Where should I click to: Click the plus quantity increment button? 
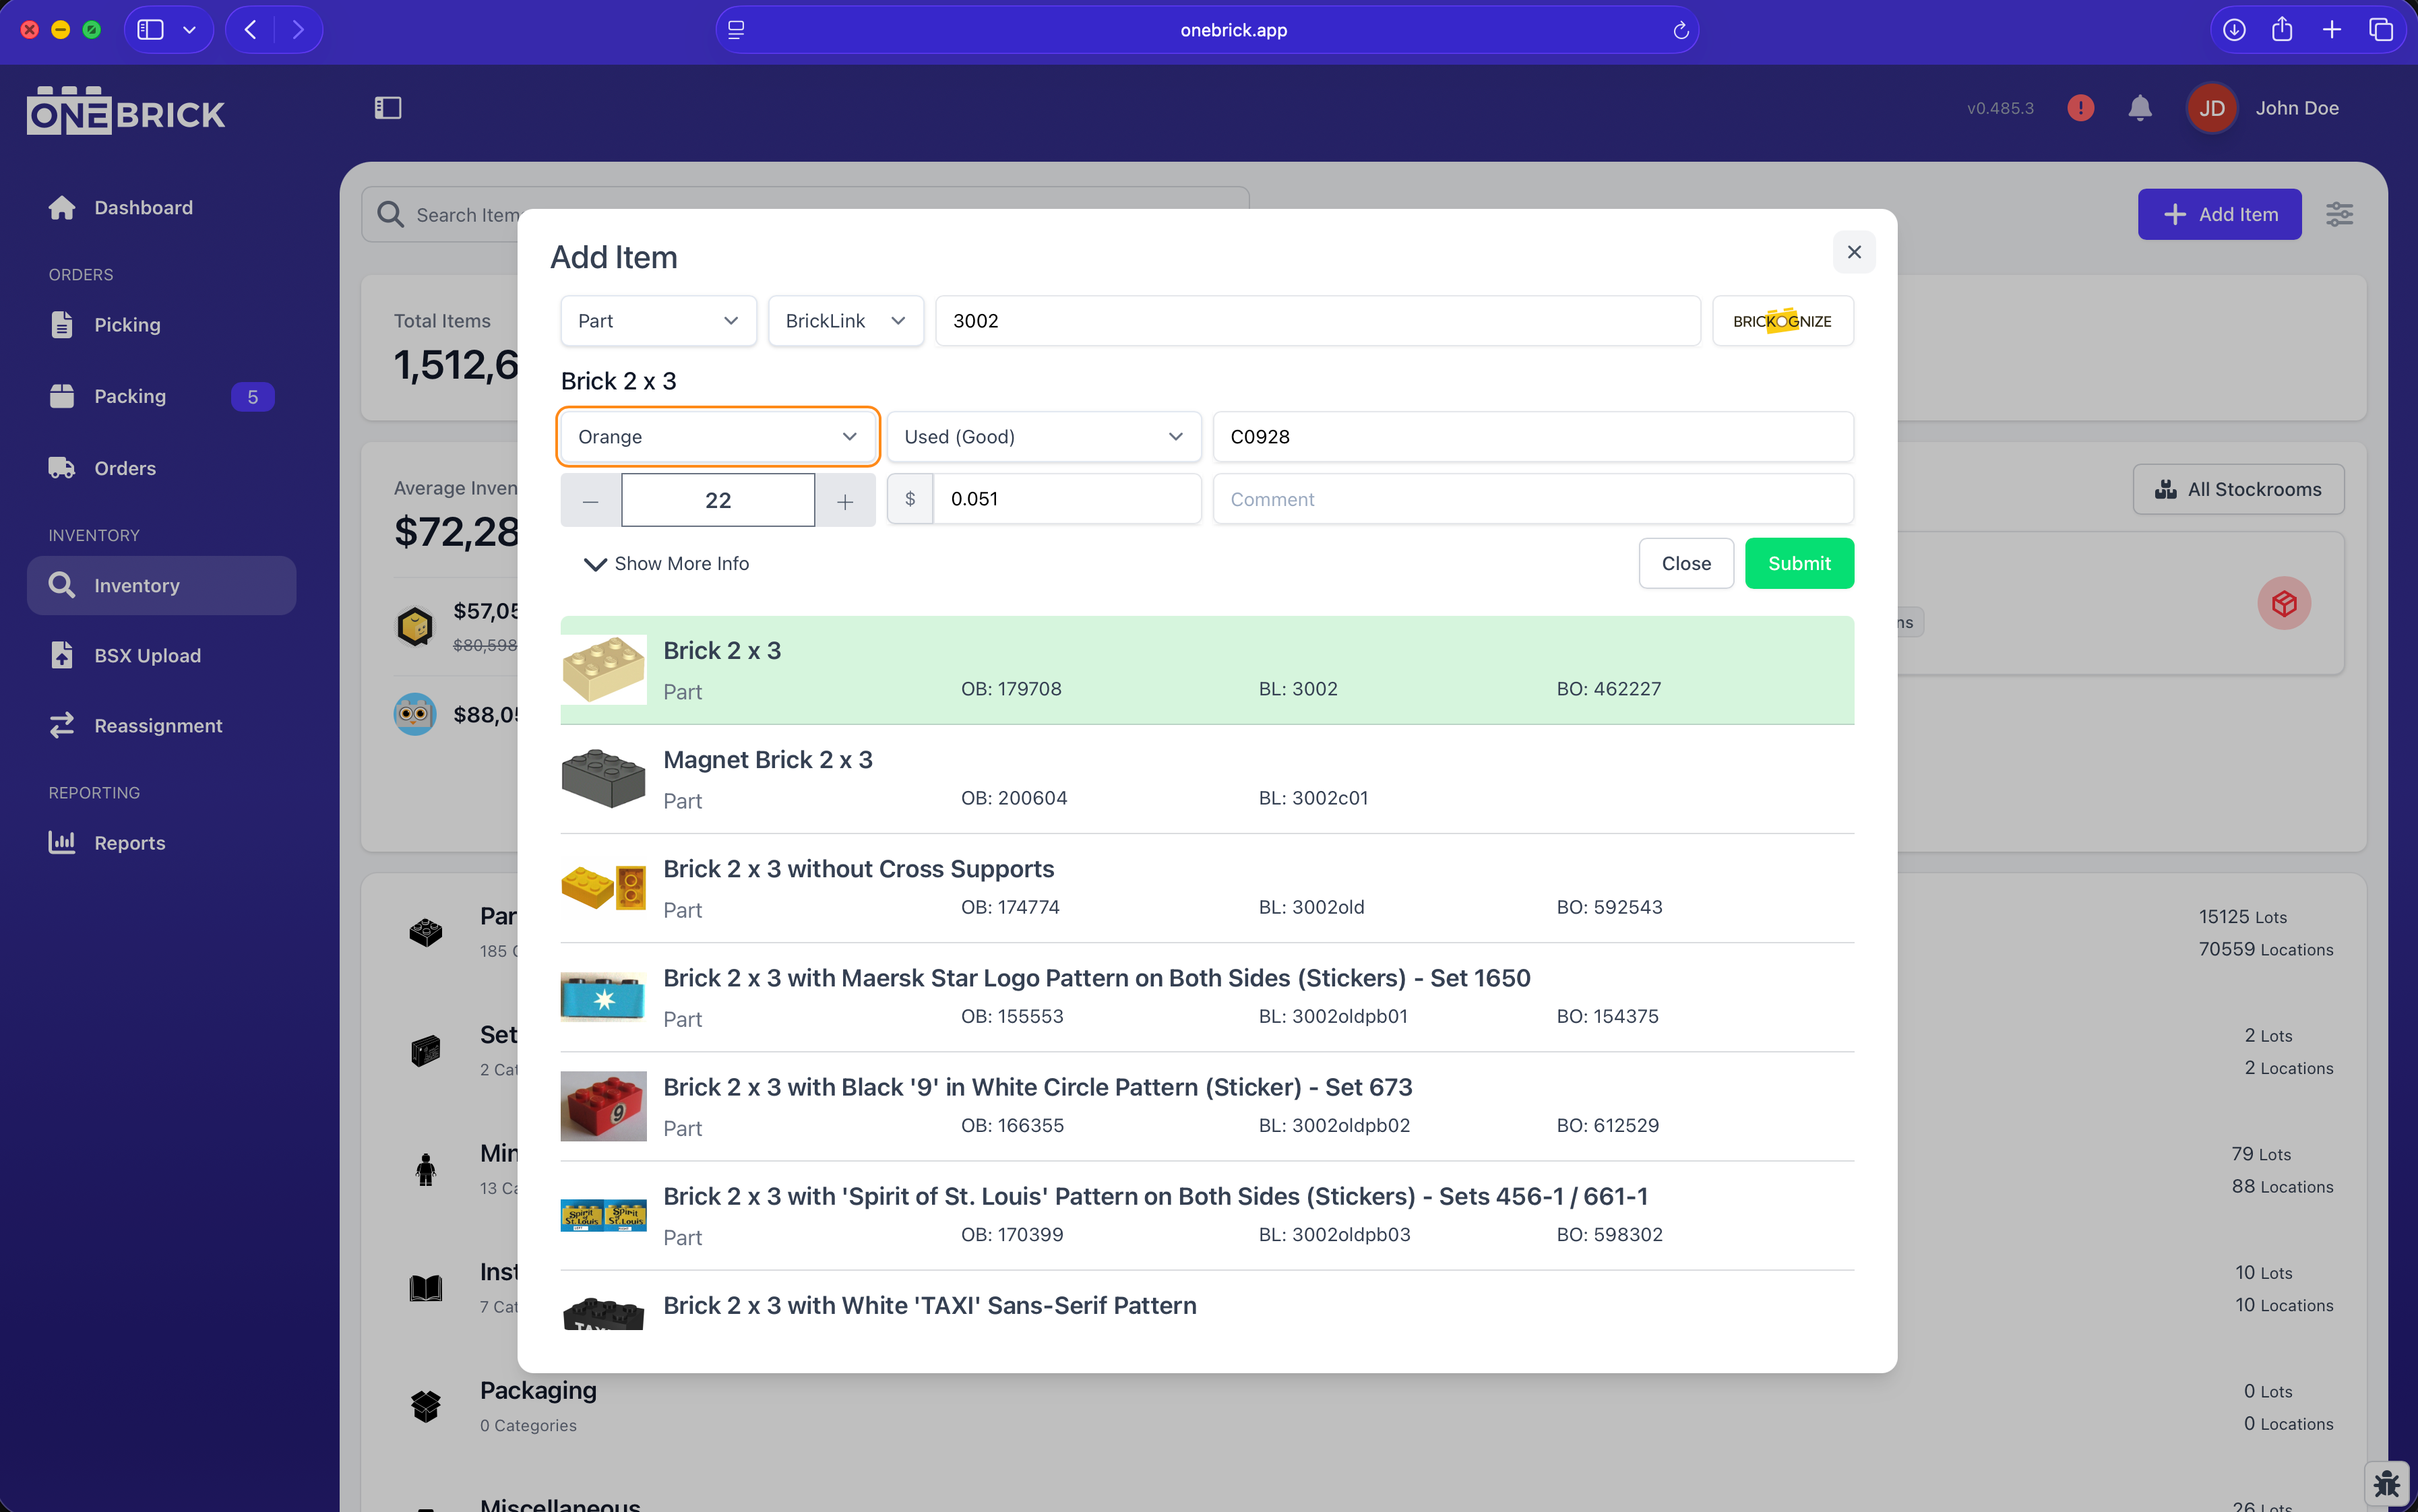click(845, 500)
